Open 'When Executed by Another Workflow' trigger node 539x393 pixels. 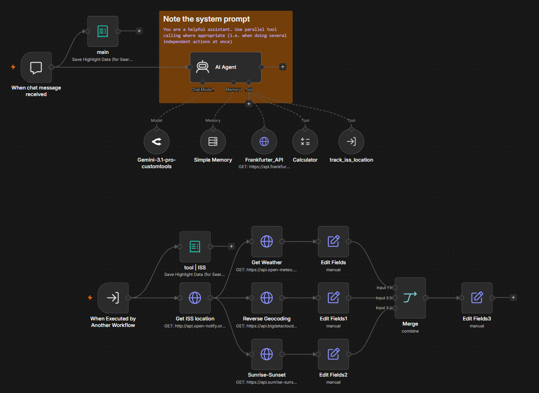pos(113,298)
